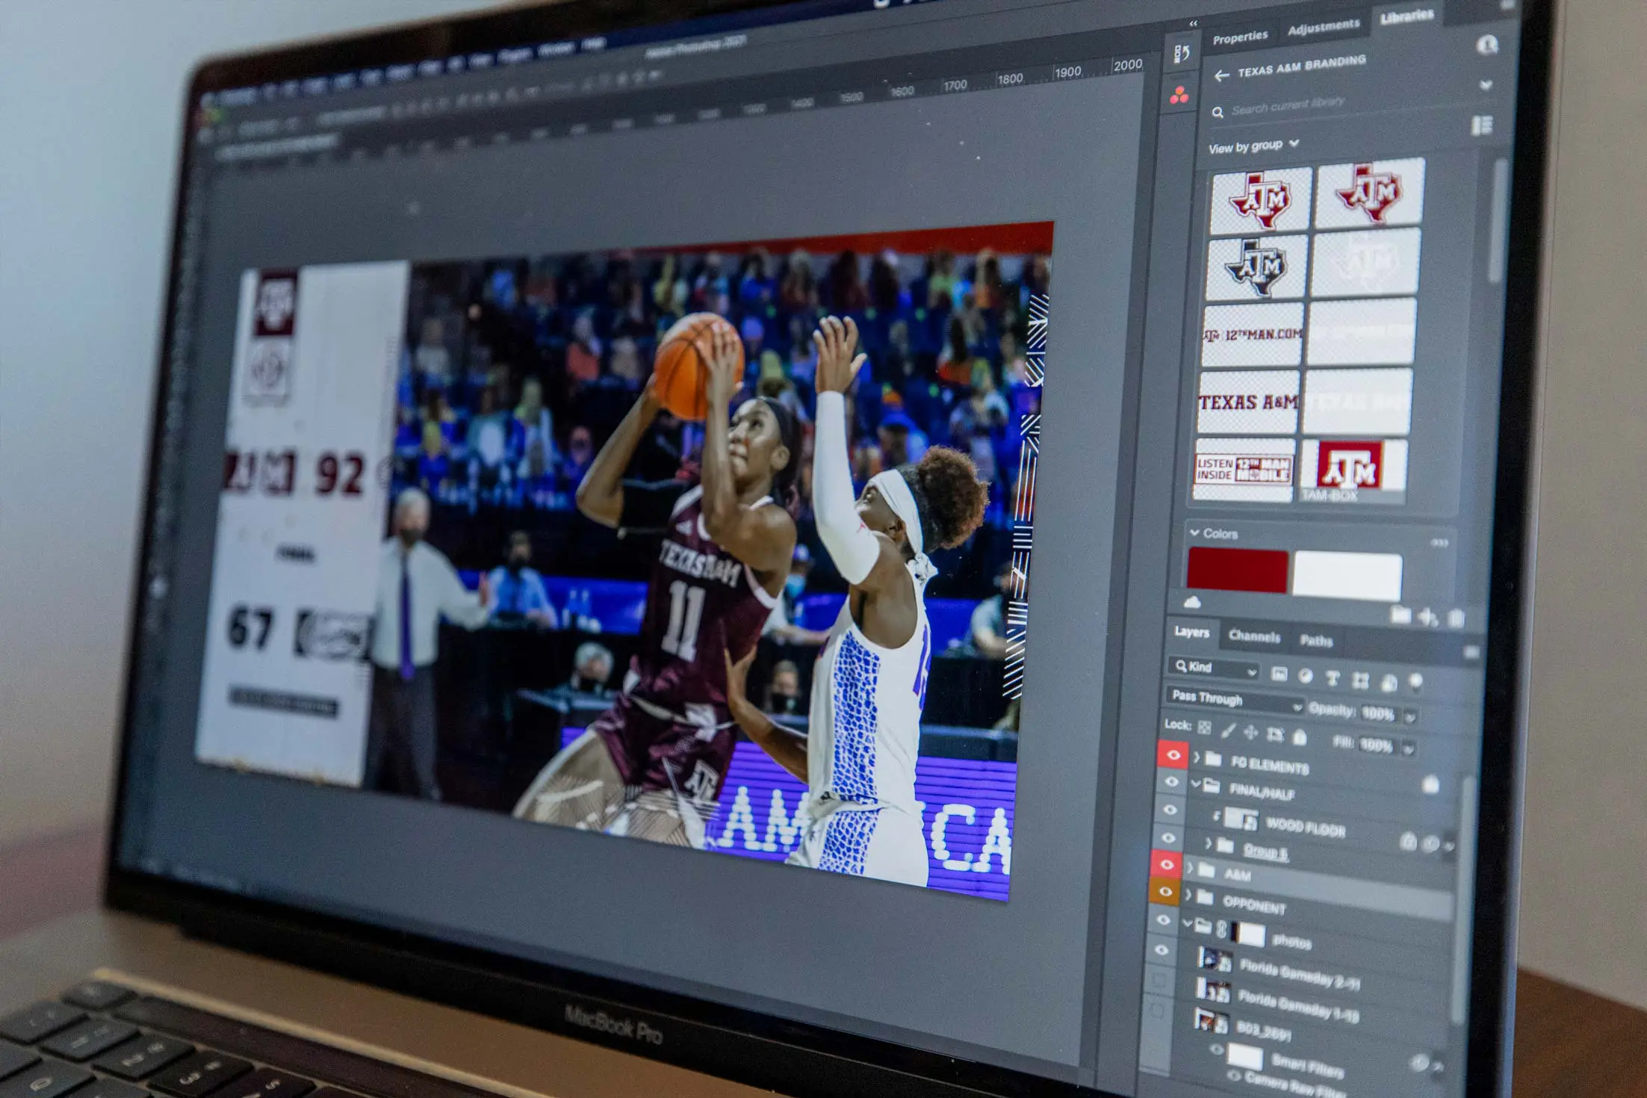Open the library invite user icon
The height and width of the screenshot is (1098, 1647).
1486,45
